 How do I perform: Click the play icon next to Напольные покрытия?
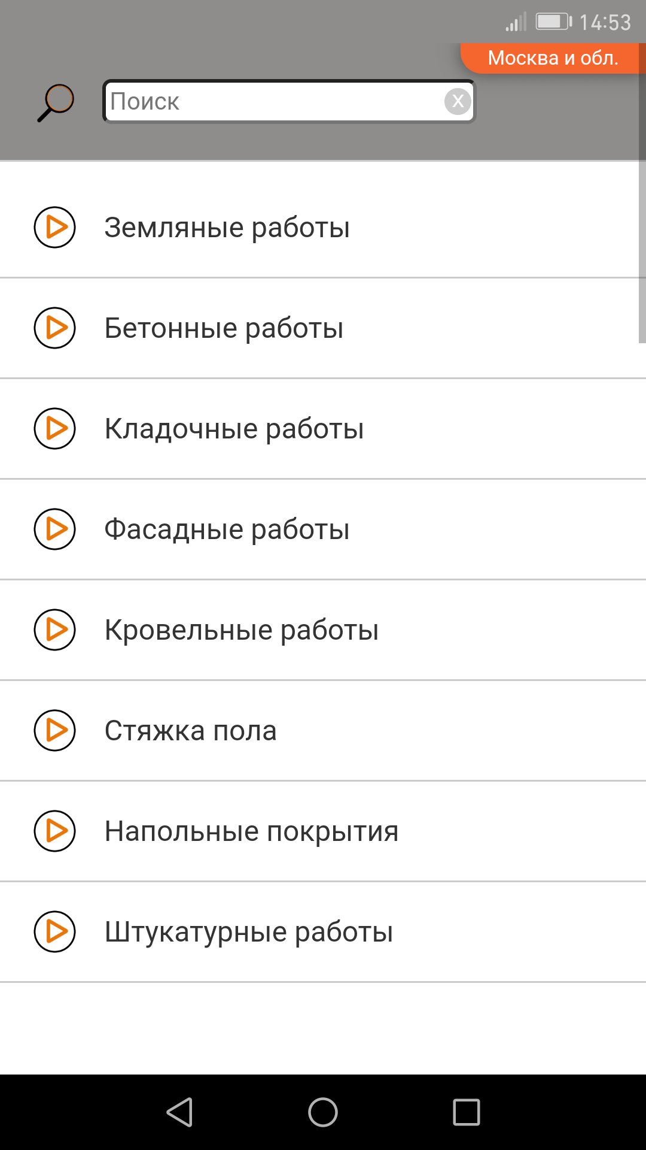click(54, 831)
